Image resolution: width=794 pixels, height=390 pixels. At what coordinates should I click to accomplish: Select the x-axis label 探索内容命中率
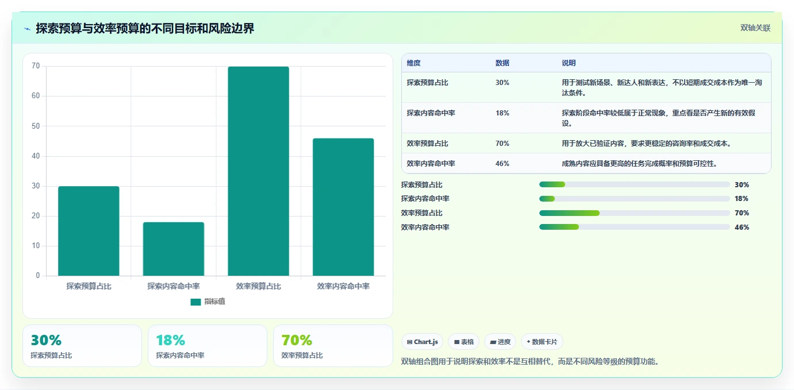[174, 286]
